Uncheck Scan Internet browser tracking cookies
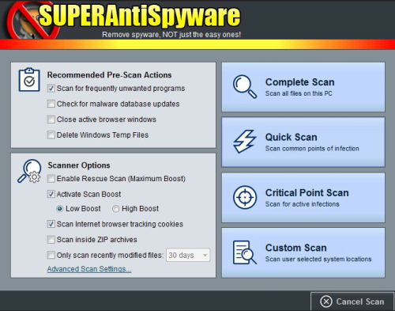Screen dimensions: 395x311 point(51,224)
